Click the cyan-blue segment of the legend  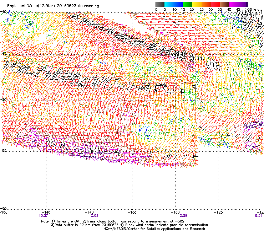pyautogui.click(x=174, y=4)
